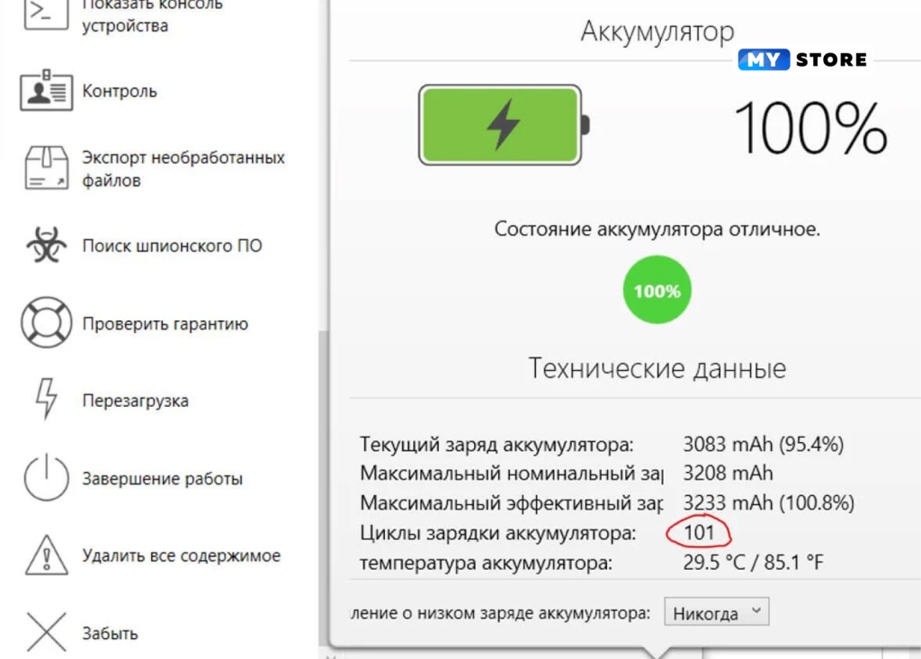
Task: Click "Удалить все содержимое"
Action: click(x=180, y=555)
